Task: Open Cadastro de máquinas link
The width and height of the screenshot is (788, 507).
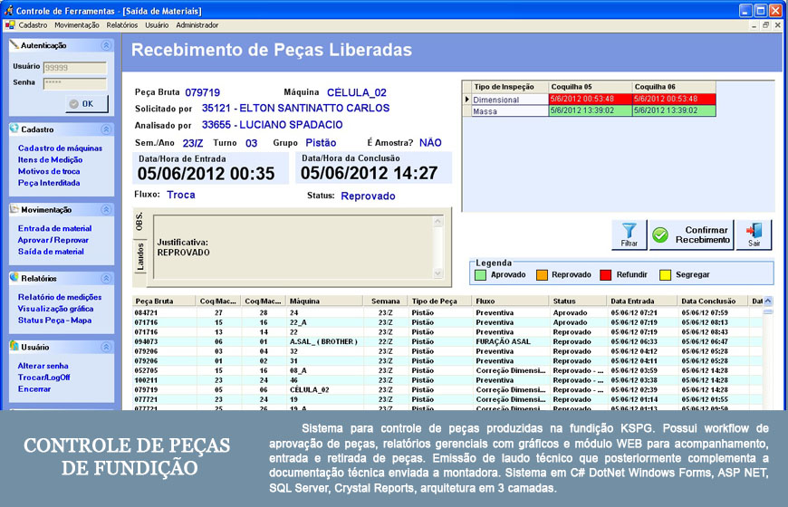Action: [60, 148]
